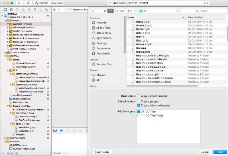
Task: Click the horizontal scrollbar under file list
Action: point(163,86)
